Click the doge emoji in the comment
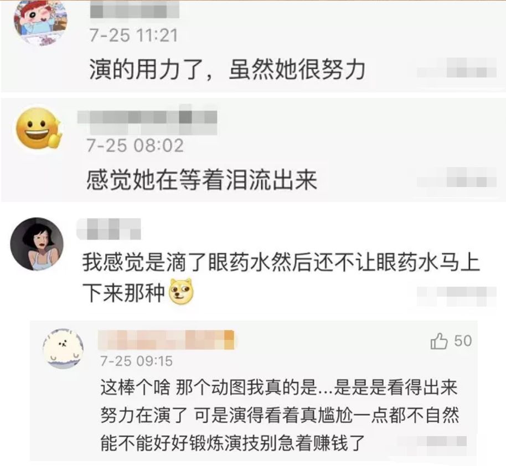The image size is (506, 466). click(182, 292)
